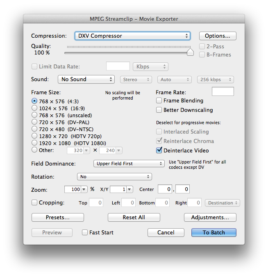Open the X/Y ratio dropdown arrow
The width and height of the screenshot is (268, 277).
129,190
